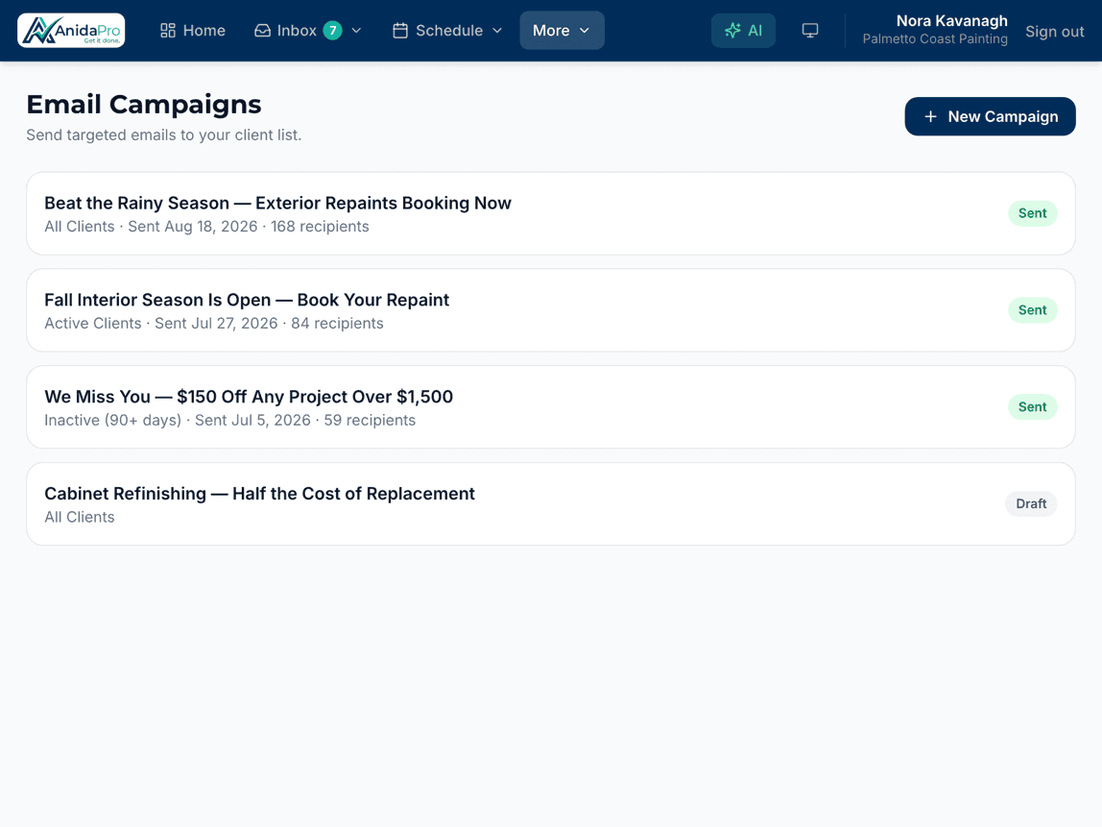Open the More menu
The height and width of the screenshot is (827, 1102).
[562, 30]
